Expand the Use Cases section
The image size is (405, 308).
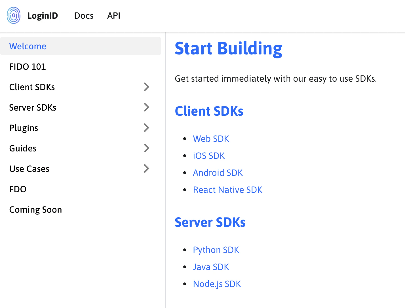point(29,168)
